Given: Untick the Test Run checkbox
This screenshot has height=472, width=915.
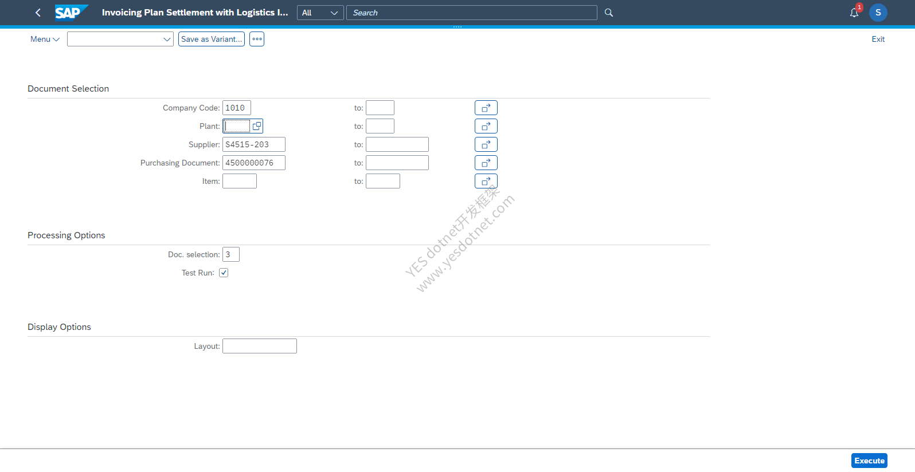Looking at the screenshot, I should (x=224, y=273).
